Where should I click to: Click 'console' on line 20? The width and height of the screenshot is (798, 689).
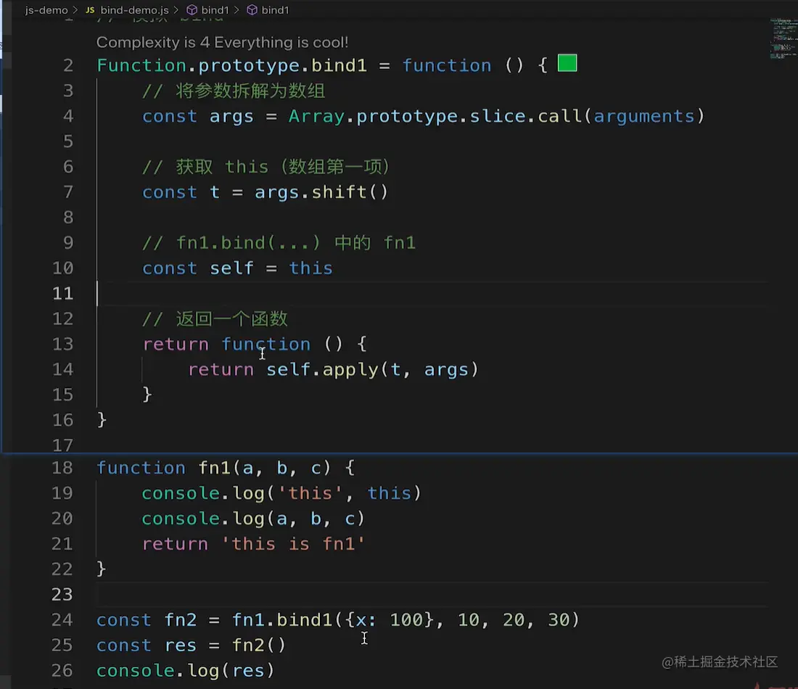(181, 519)
